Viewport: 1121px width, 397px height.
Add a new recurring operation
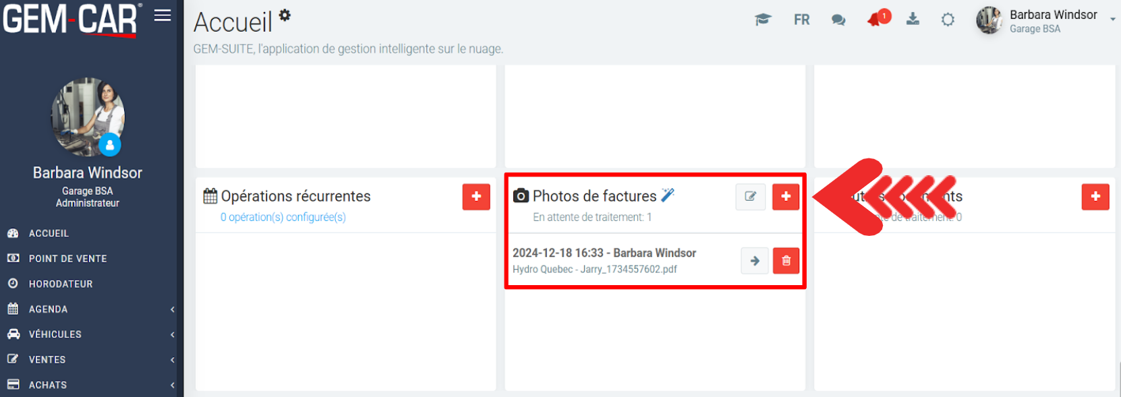tap(476, 197)
